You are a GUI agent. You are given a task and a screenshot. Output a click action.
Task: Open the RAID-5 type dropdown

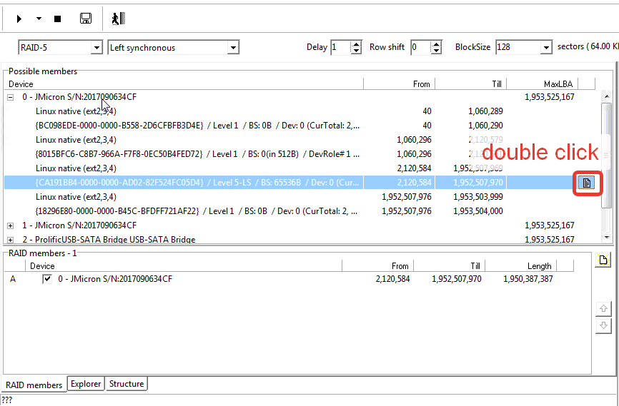(96, 48)
